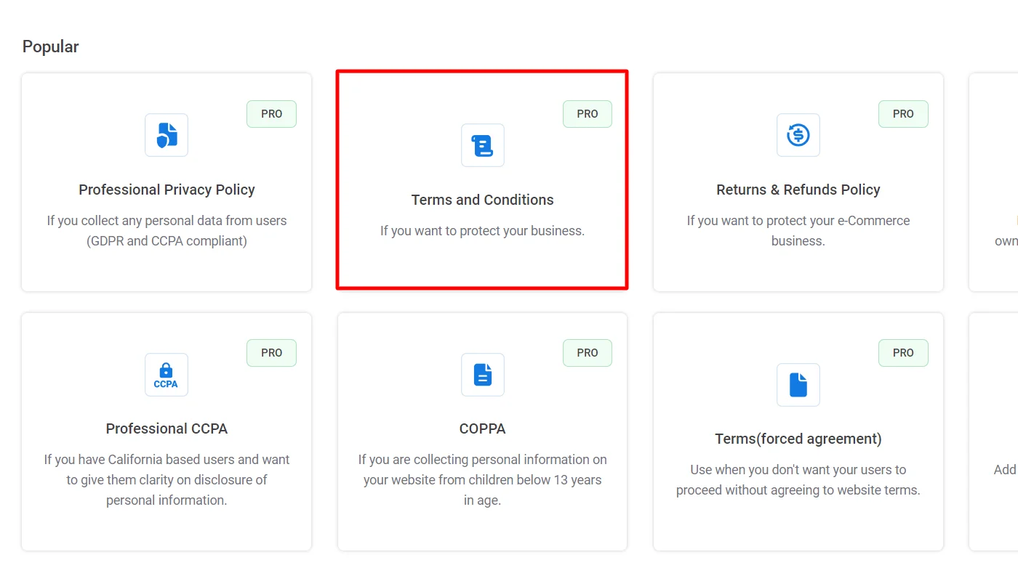Click the Returns & Refunds dollar refund icon
The width and height of the screenshot is (1018, 581).
click(x=798, y=135)
